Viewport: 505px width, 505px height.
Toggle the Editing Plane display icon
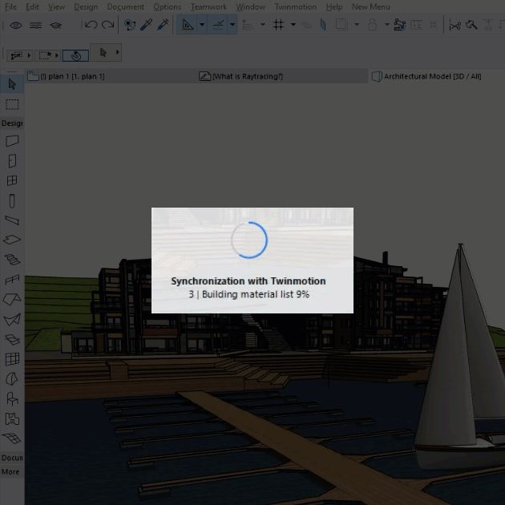pos(323,25)
